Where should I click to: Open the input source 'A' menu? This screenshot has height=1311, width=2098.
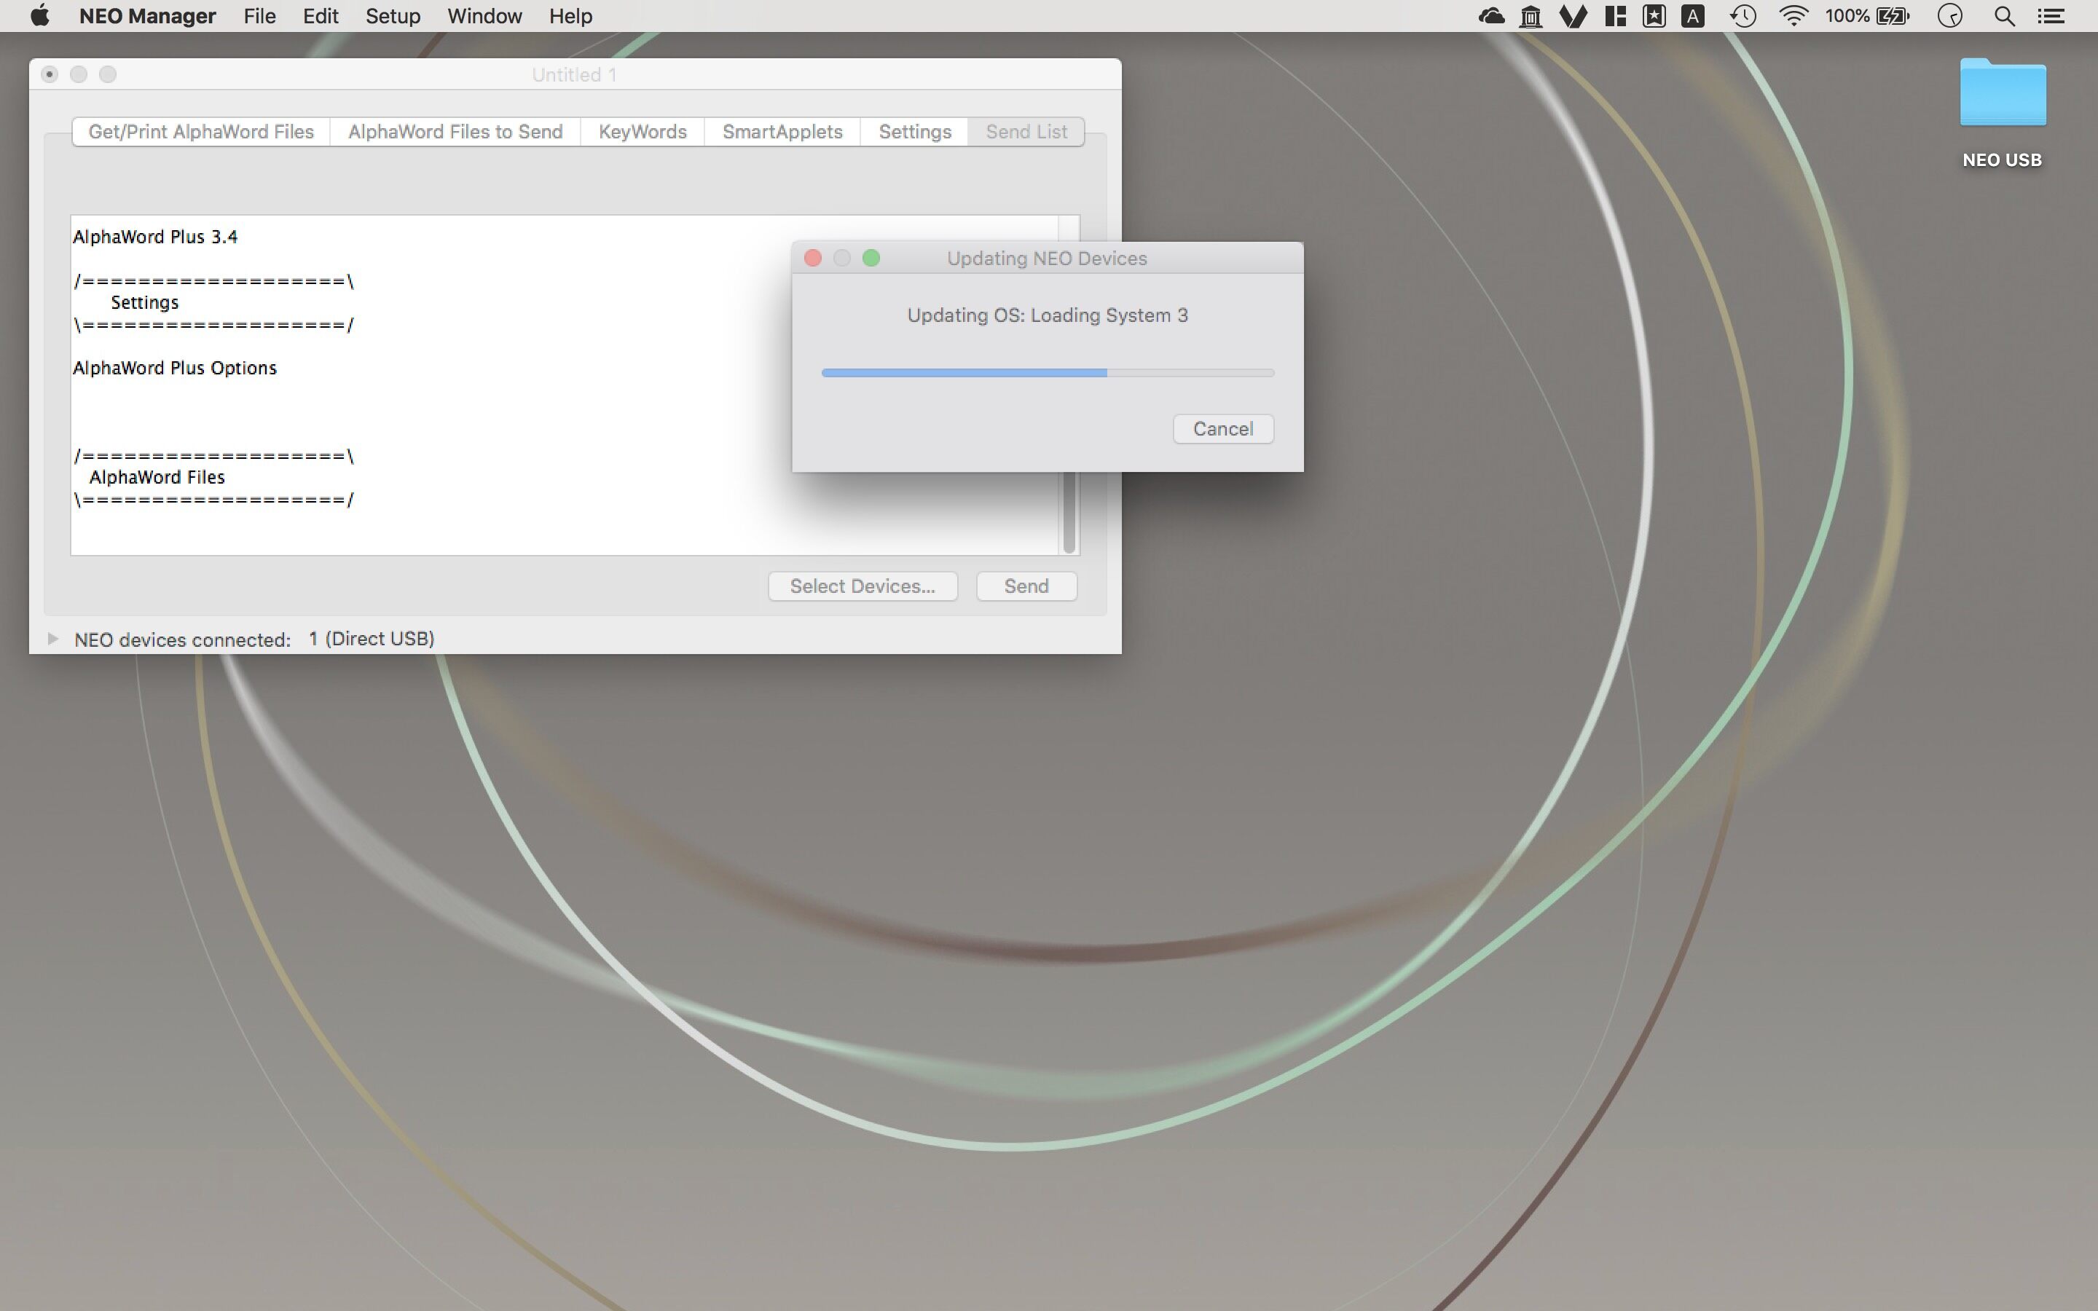(x=1693, y=15)
